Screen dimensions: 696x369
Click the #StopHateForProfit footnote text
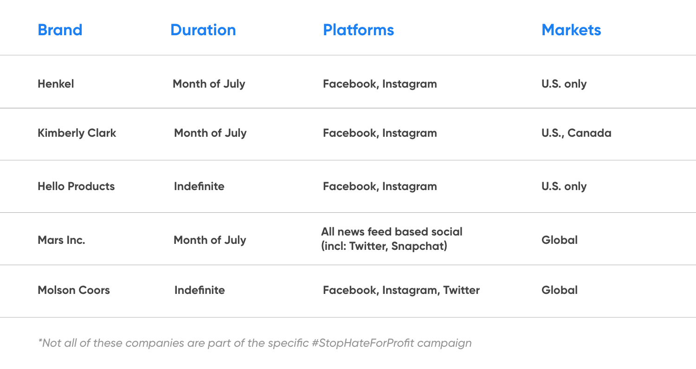[x=255, y=343]
